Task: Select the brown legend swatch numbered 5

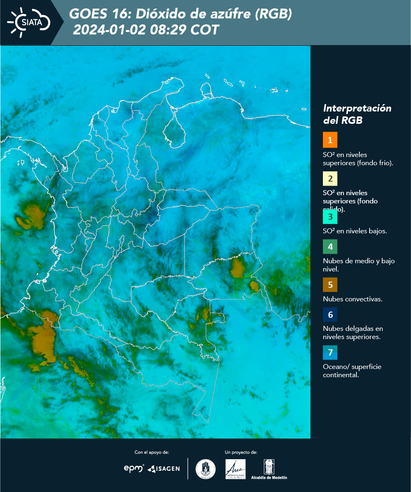Action: (x=330, y=285)
